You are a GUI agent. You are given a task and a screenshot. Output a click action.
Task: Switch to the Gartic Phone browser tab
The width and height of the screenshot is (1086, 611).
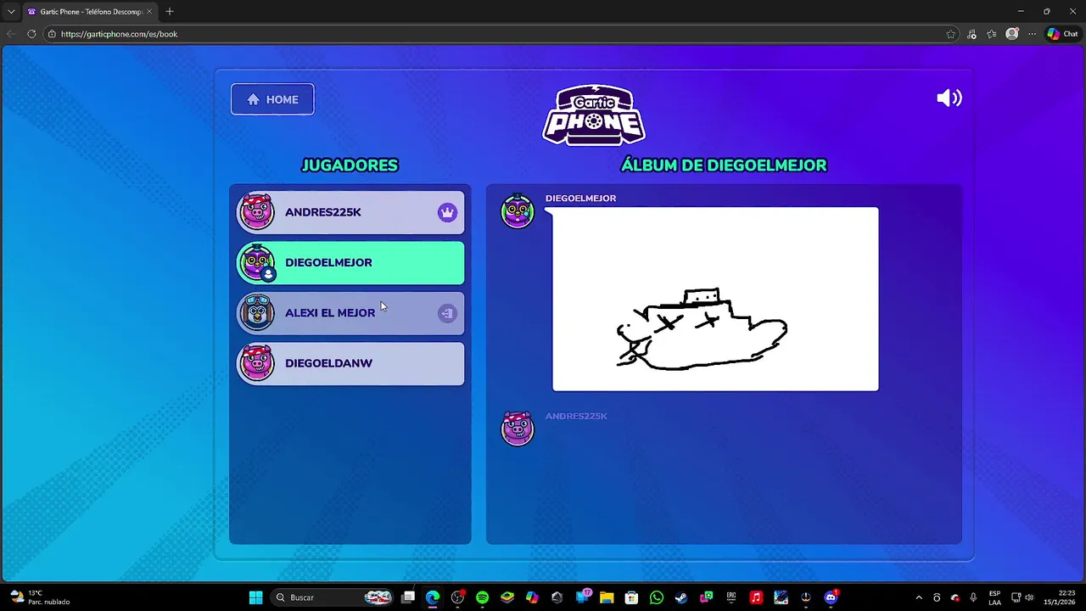pos(89,12)
